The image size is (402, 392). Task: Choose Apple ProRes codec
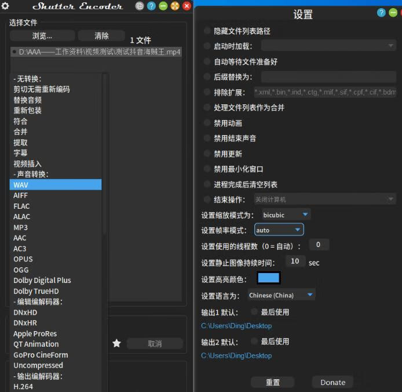pyautogui.click(x=56, y=334)
